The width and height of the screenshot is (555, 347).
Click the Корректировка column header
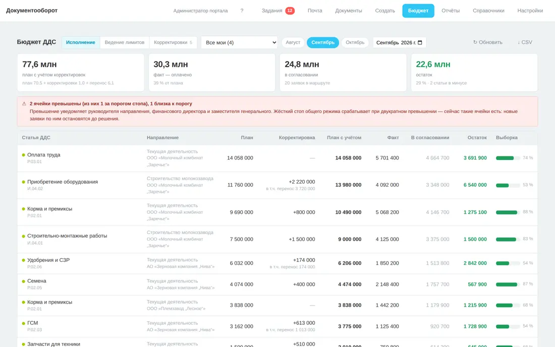[x=297, y=138]
